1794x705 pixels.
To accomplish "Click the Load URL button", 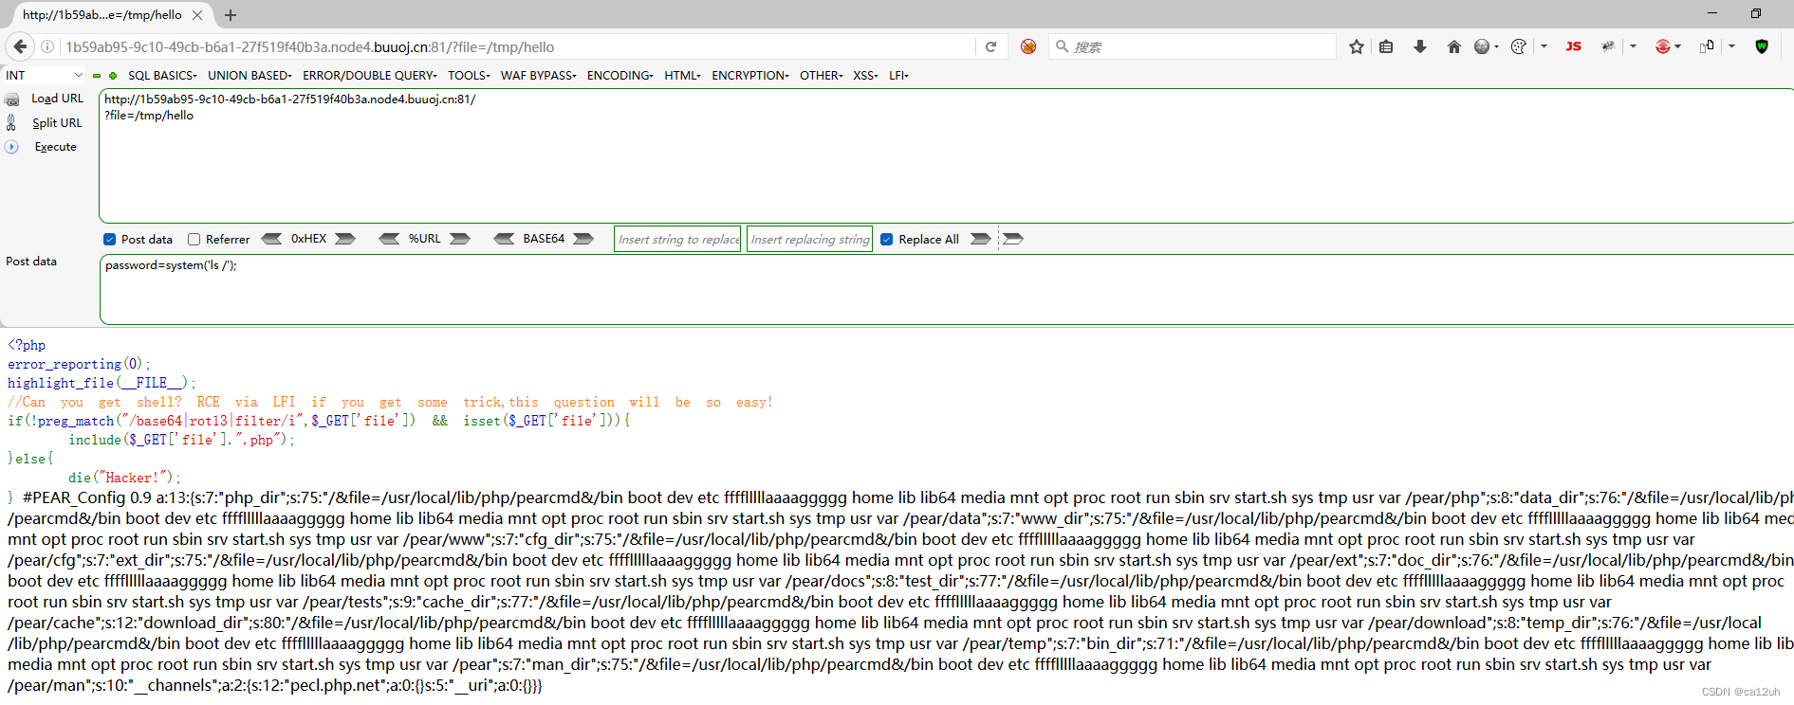I will point(57,99).
